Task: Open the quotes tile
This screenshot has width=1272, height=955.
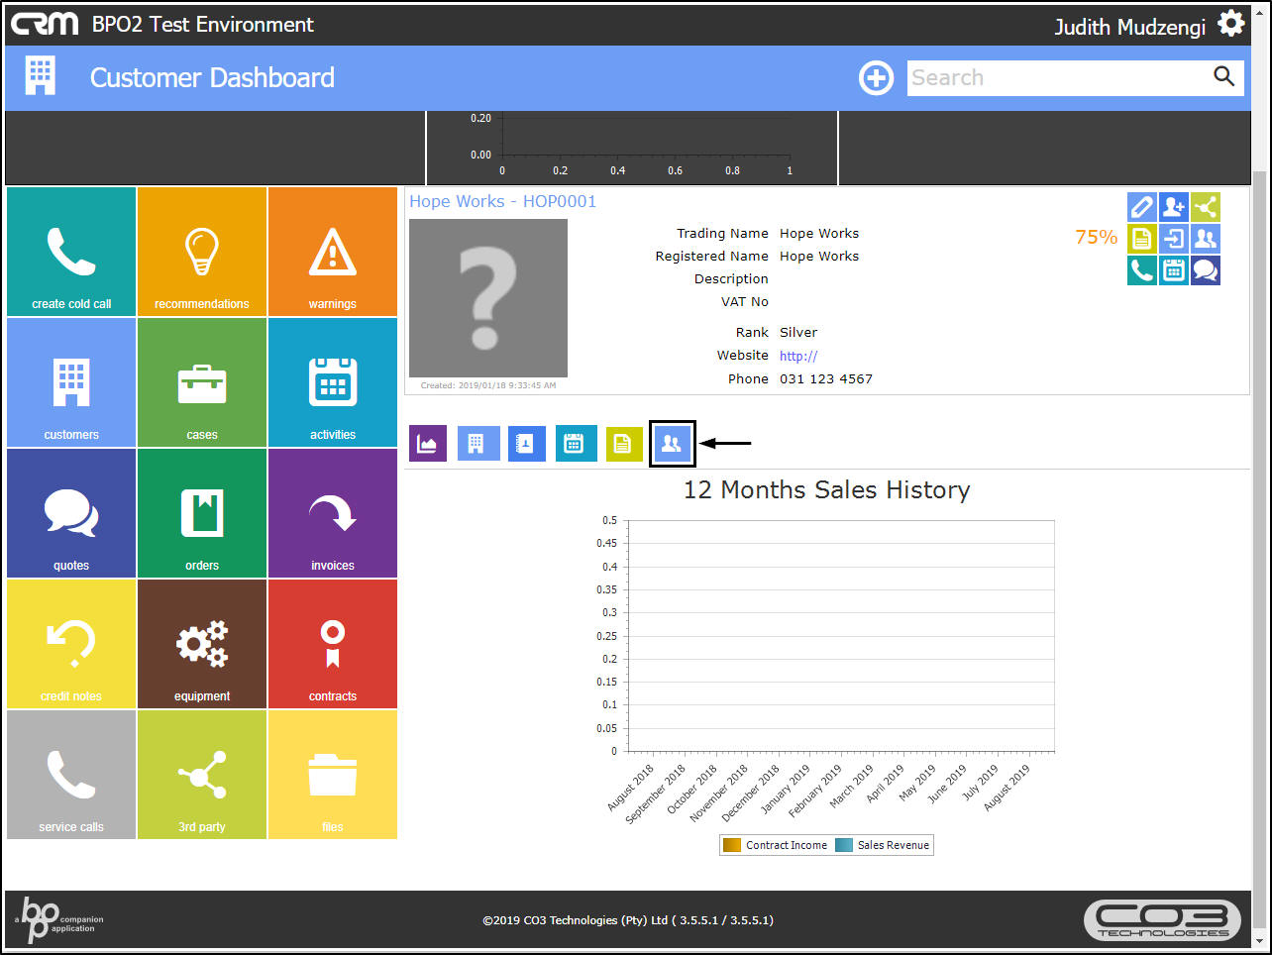Action: point(71,513)
